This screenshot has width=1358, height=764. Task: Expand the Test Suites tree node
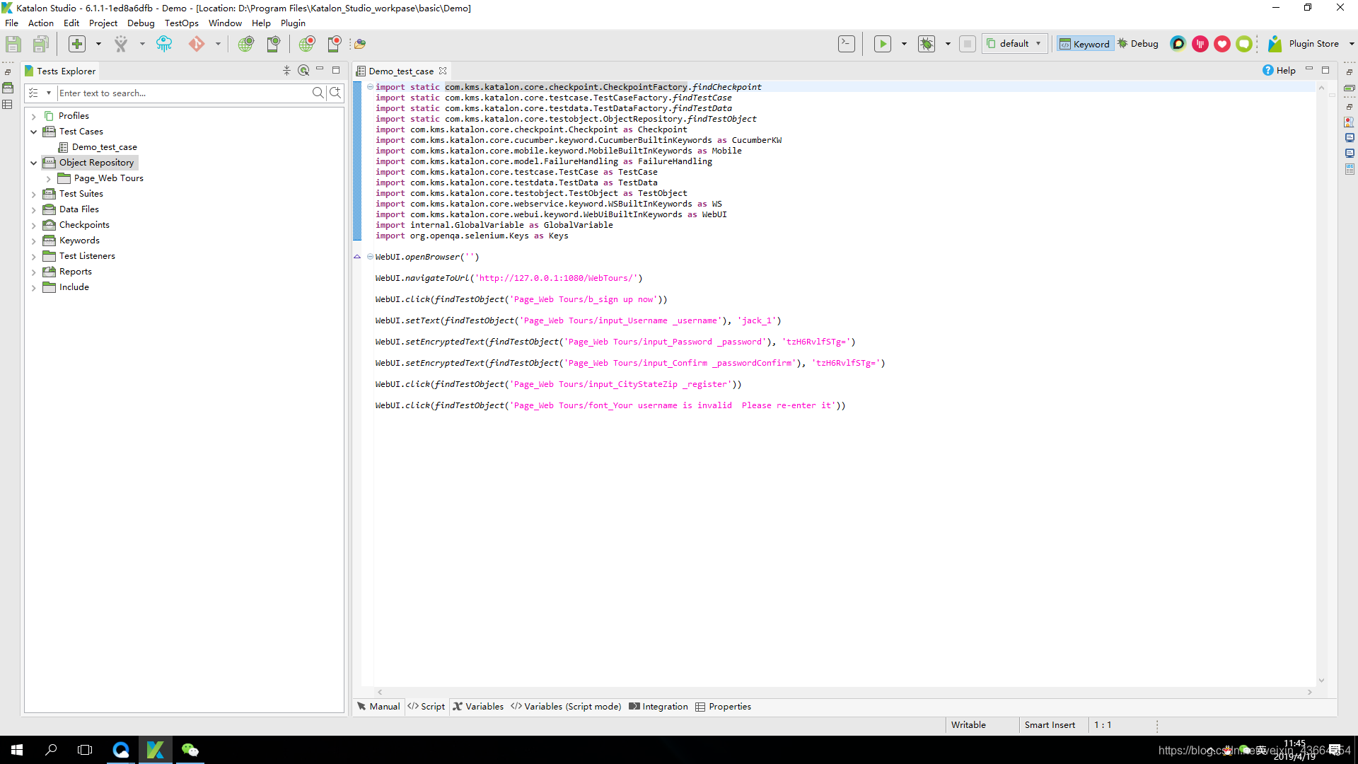[33, 194]
